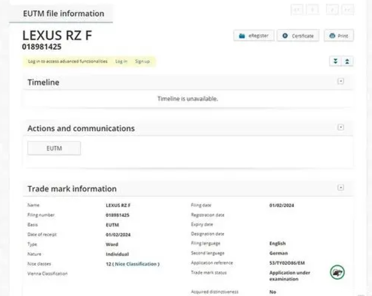Click the eRegister folder icon
The height and width of the screenshot is (296, 372).
click(x=242, y=36)
